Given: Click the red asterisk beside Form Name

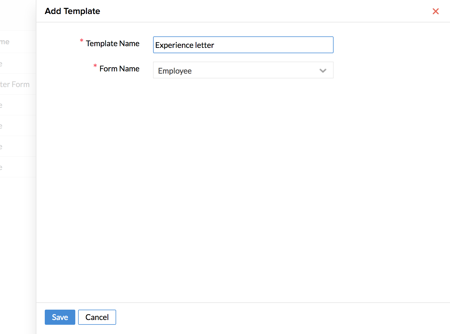Looking at the screenshot, I should click(95, 66).
